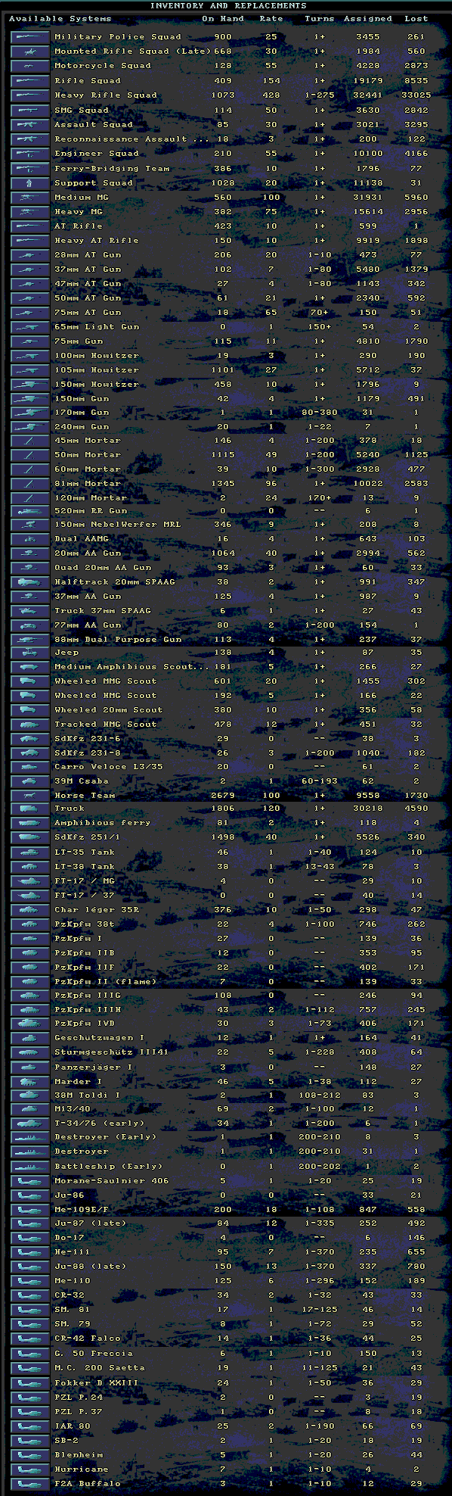Select the Morane-Saulnier 406 name
This screenshot has height=1496, width=452.
pos(112,1180)
